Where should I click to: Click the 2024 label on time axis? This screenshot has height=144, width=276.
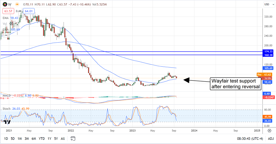point(194,131)
